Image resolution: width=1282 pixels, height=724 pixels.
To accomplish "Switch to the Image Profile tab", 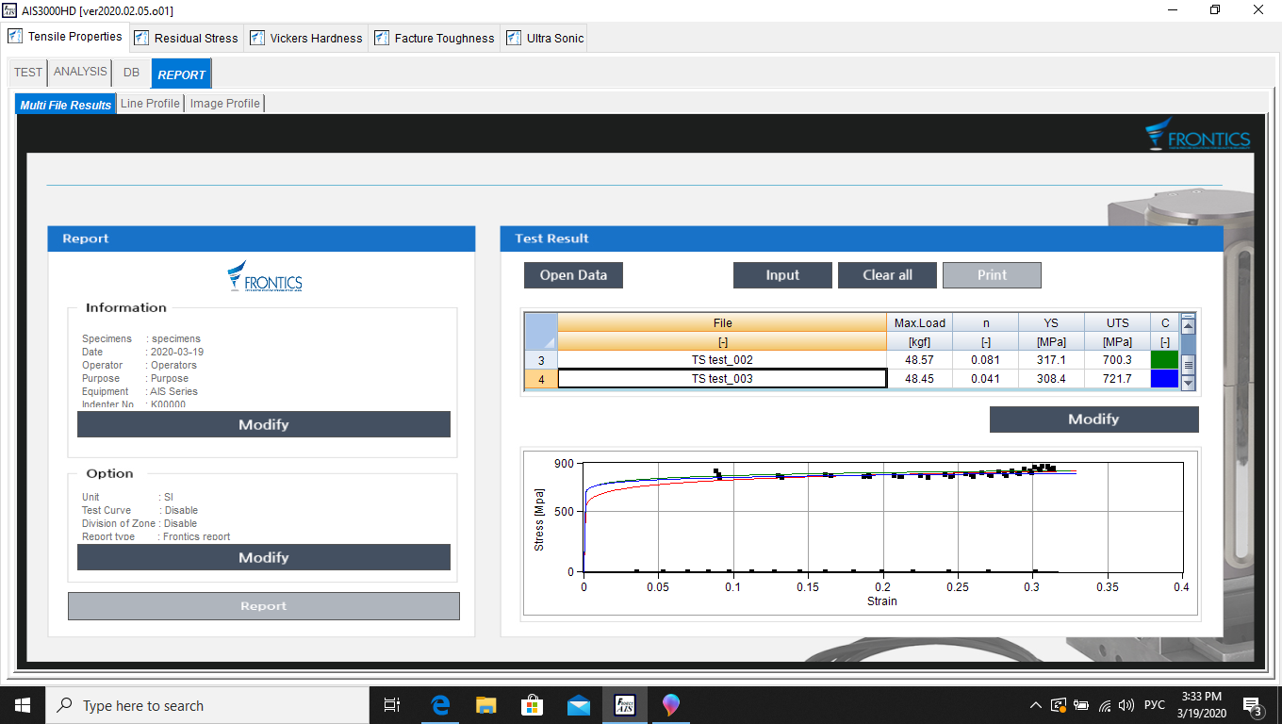I will pos(225,104).
